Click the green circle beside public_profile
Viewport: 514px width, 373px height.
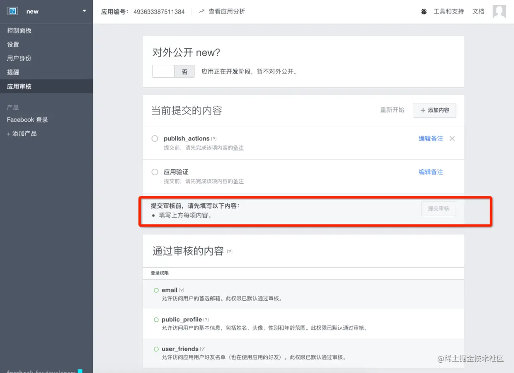(x=156, y=320)
